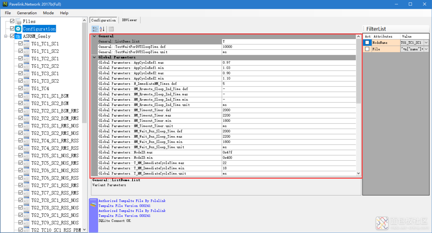Click the Property Pages toolbar icon
This screenshot has width=432, height=233.
[x=111, y=29]
